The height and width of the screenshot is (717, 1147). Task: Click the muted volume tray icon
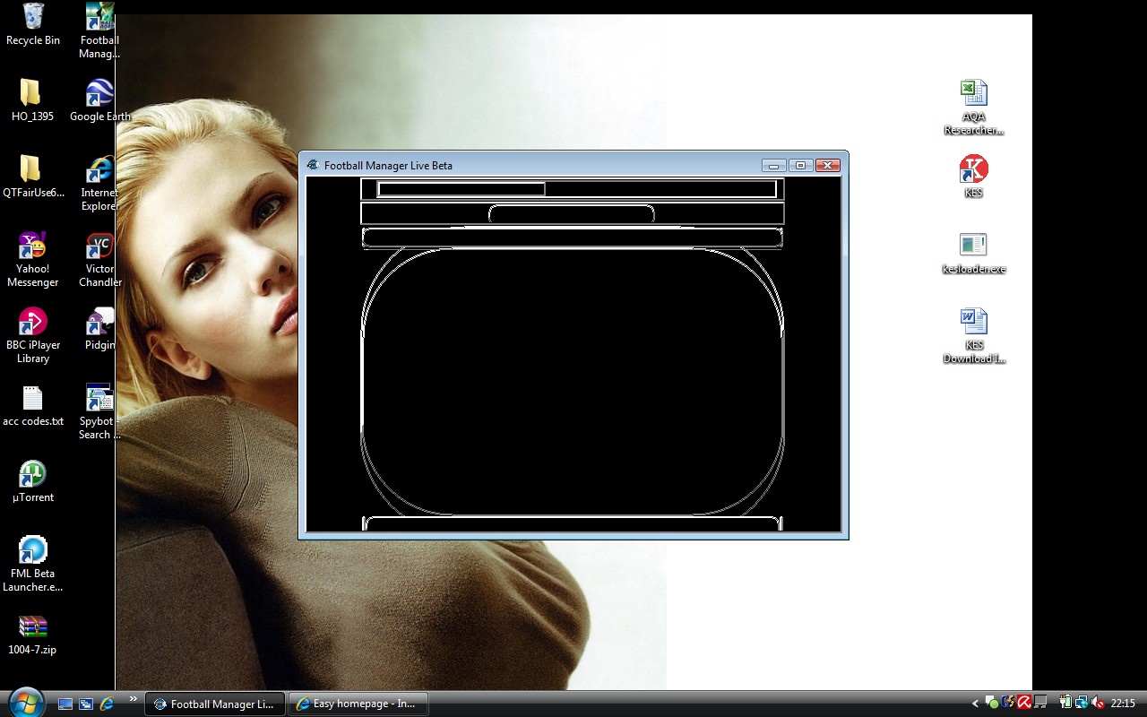pyautogui.click(x=1098, y=703)
